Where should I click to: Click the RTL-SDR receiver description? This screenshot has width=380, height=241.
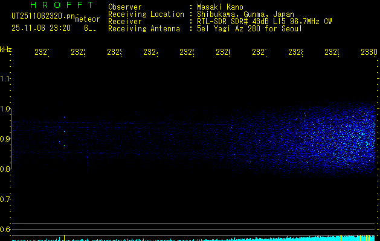[x=265, y=22]
